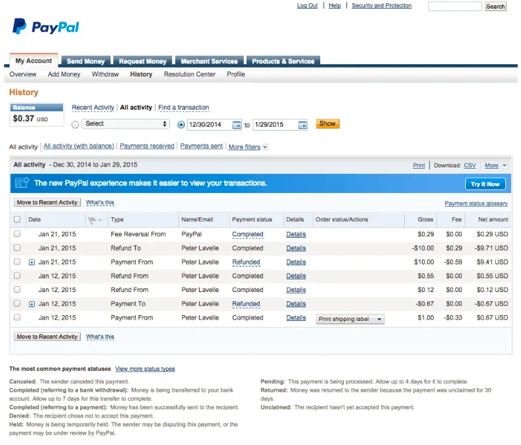Open the Resolution Center subtab

(190, 74)
